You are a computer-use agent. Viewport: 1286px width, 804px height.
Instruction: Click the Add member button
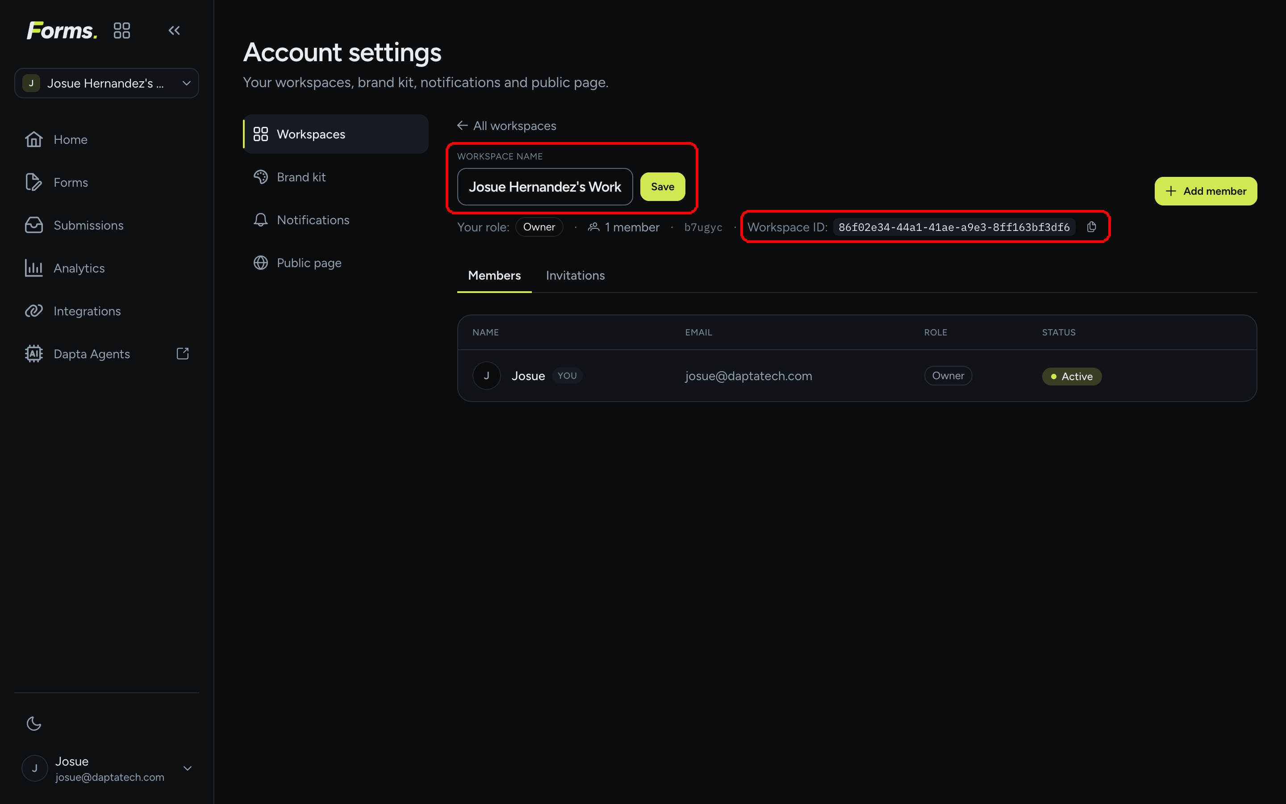tap(1206, 191)
